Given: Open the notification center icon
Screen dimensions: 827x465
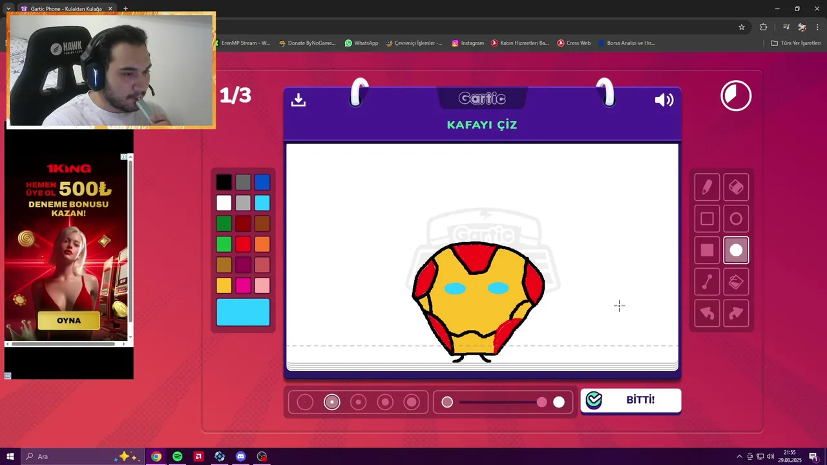Looking at the screenshot, I should [813, 457].
